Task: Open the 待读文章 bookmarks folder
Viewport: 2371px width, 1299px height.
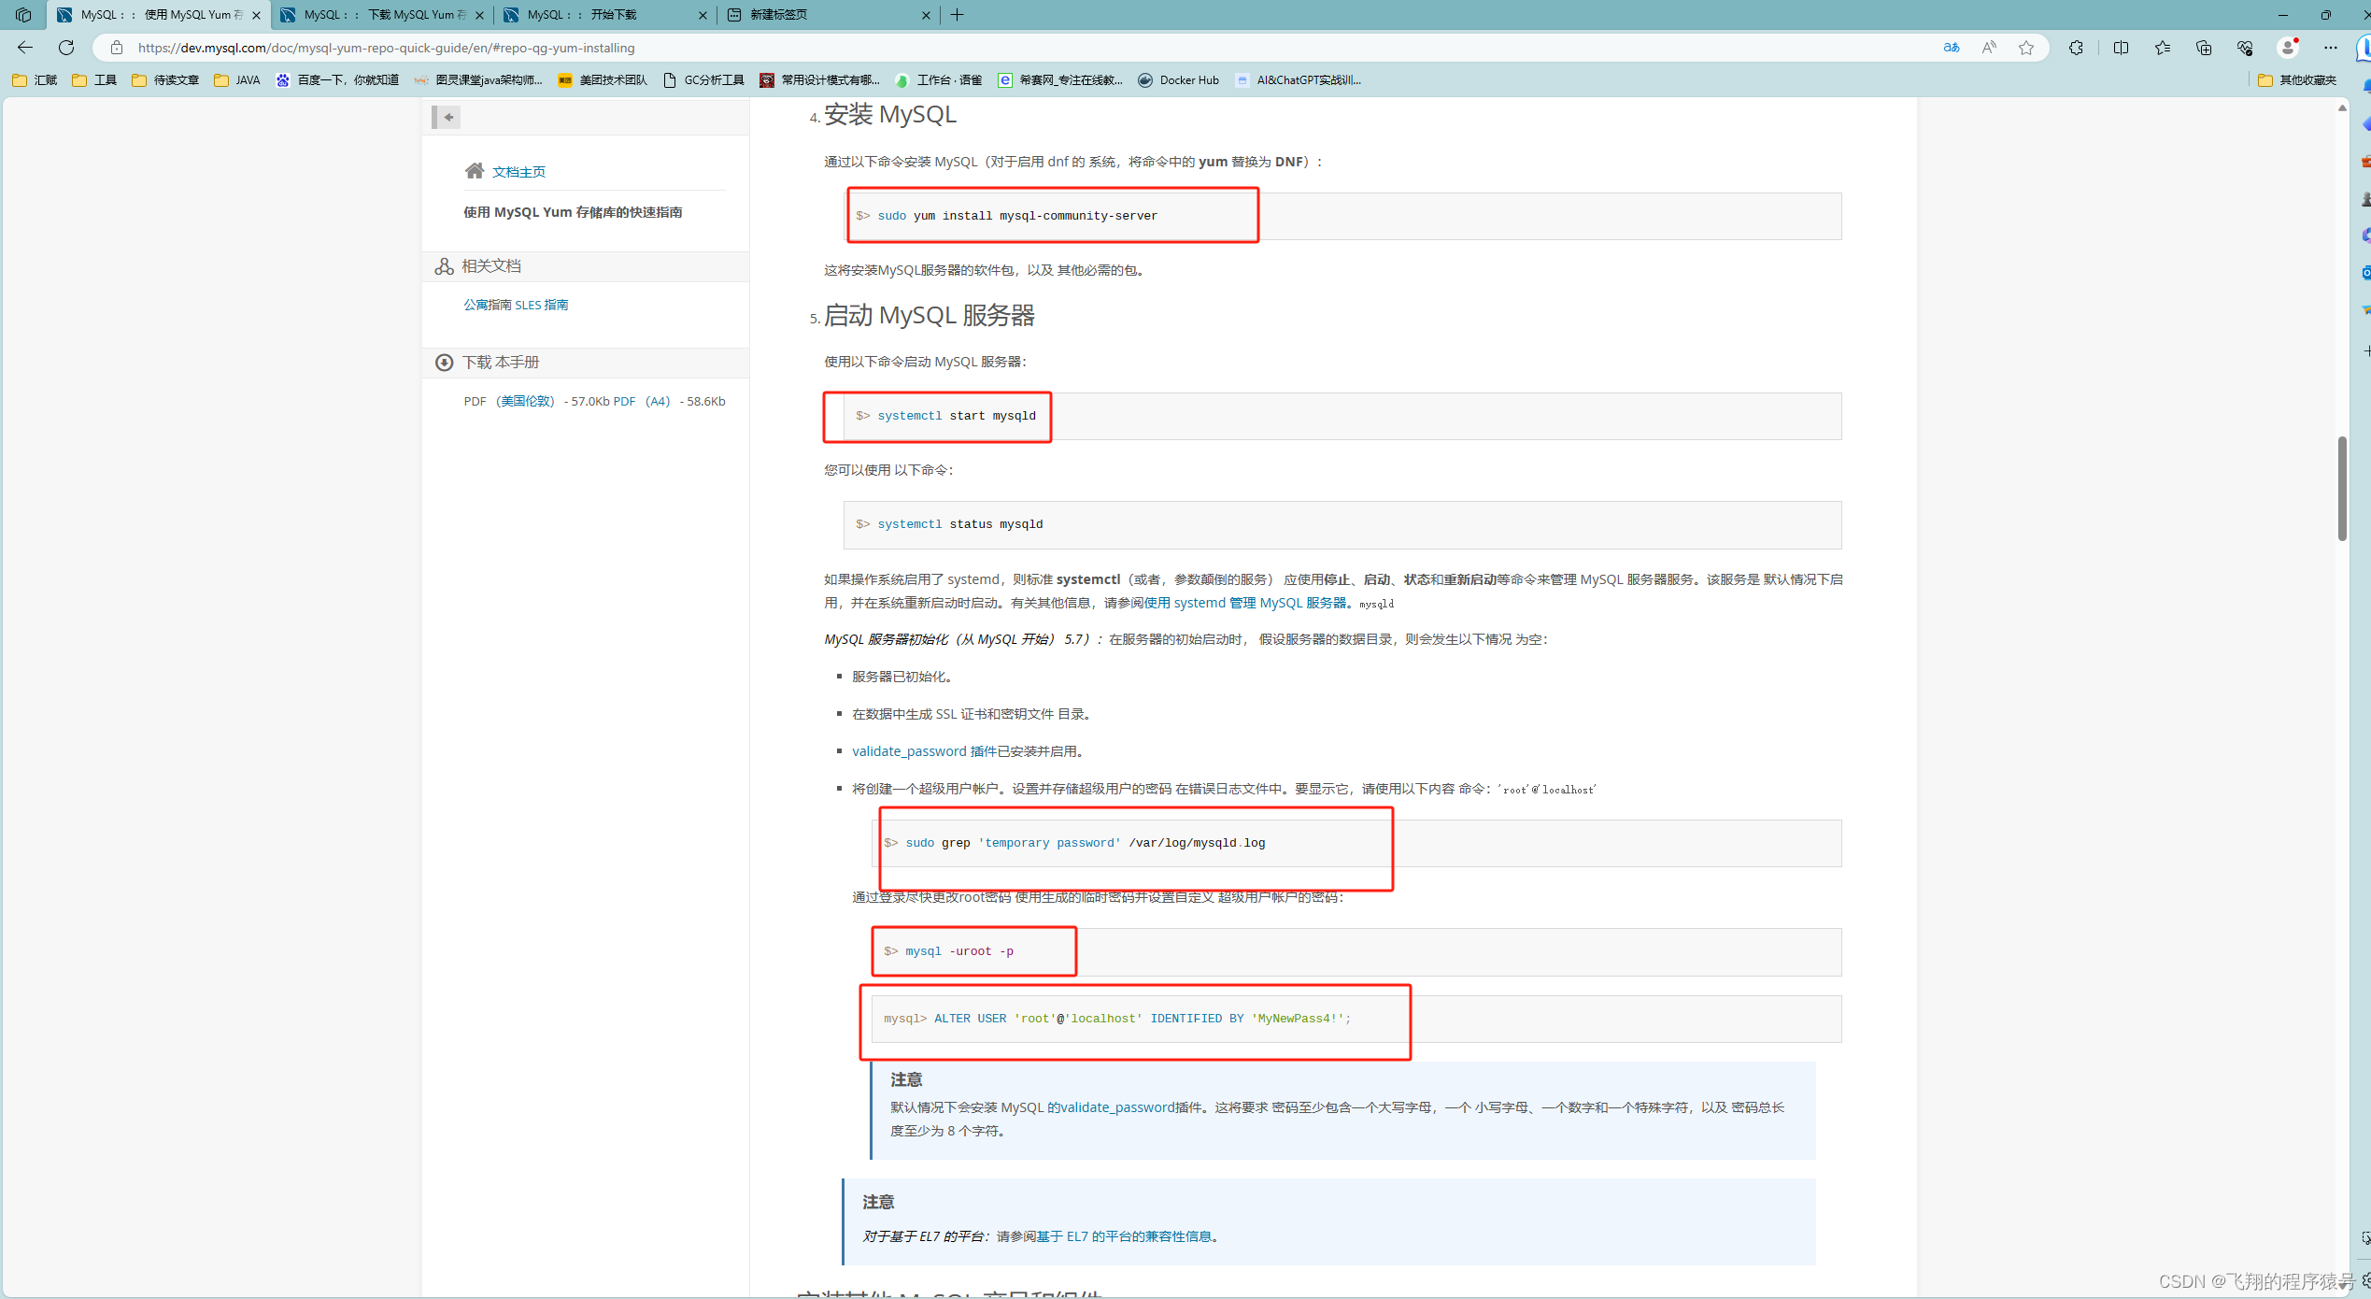Action: click(165, 80)
